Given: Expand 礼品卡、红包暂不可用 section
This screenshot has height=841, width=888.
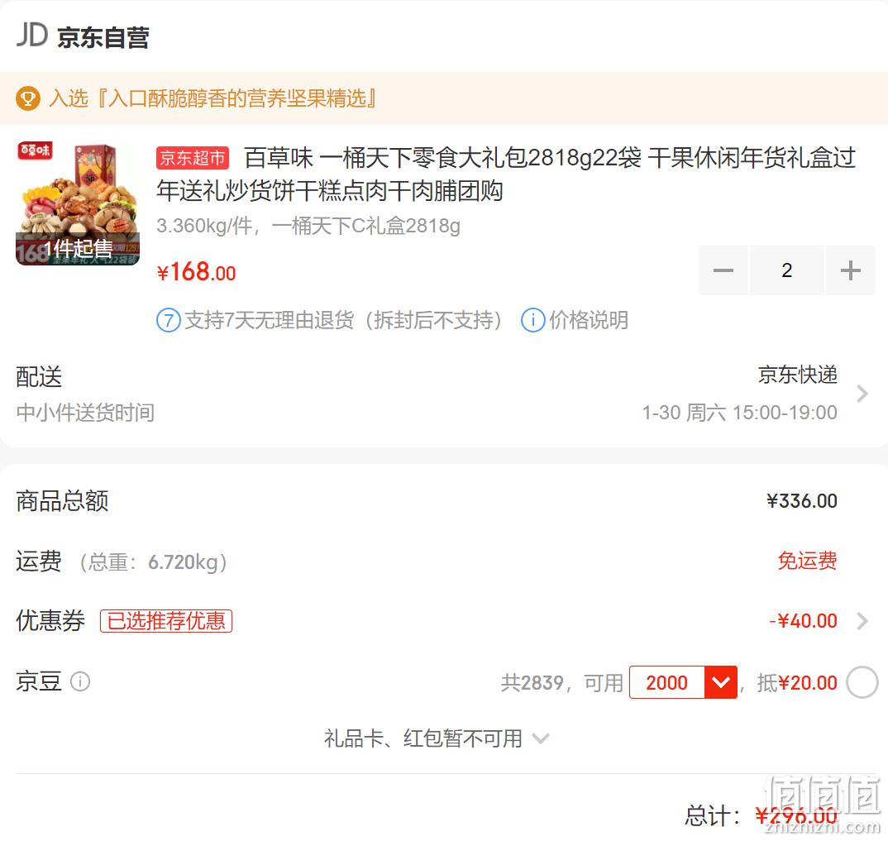Looking at the screenshot, I should 436,738.
